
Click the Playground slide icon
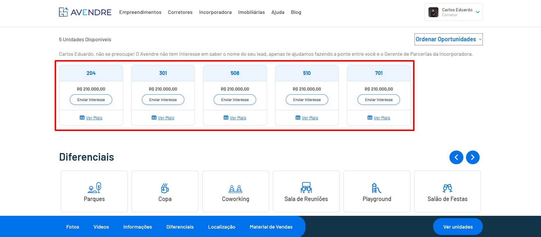point(376,188)
